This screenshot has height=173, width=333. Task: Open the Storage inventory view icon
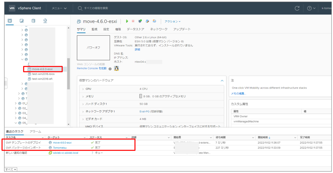coord(34,21)
